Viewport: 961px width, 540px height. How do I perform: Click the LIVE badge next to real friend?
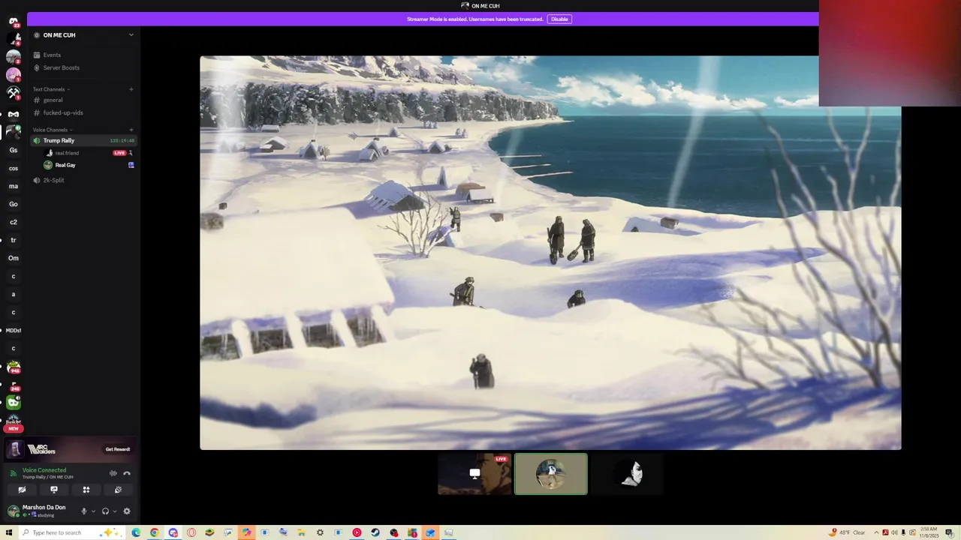coord(119,153)
